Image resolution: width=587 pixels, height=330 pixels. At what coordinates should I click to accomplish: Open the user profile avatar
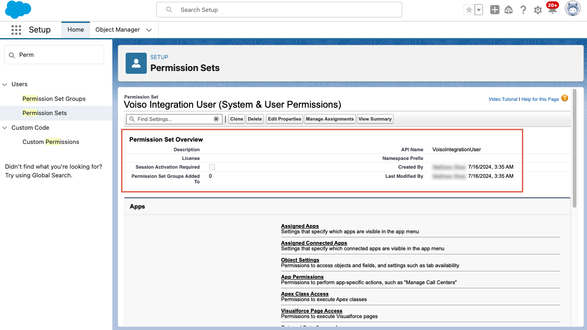tap(573, 9)
